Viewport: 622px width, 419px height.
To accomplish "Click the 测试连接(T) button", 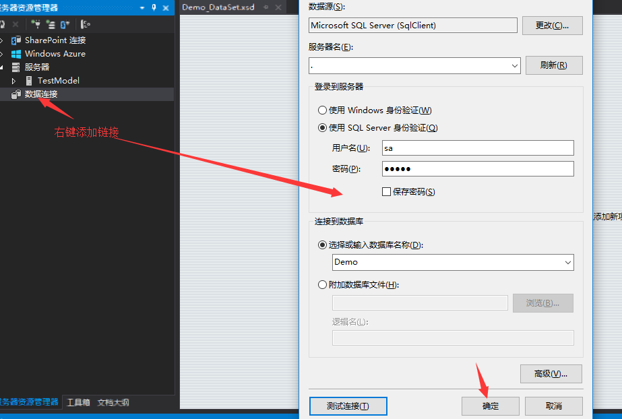I will 348,406.
